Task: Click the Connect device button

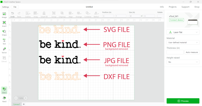Action: tap(177, 20)
